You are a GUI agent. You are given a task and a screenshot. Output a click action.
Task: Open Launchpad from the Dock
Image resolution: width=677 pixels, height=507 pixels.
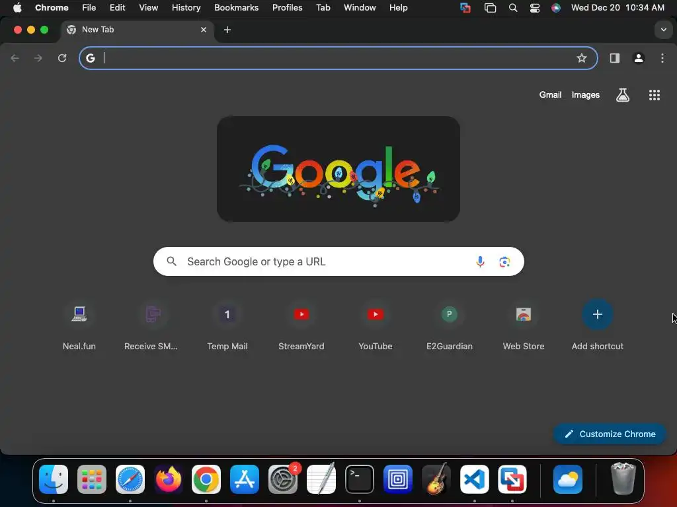pos(91,479)
